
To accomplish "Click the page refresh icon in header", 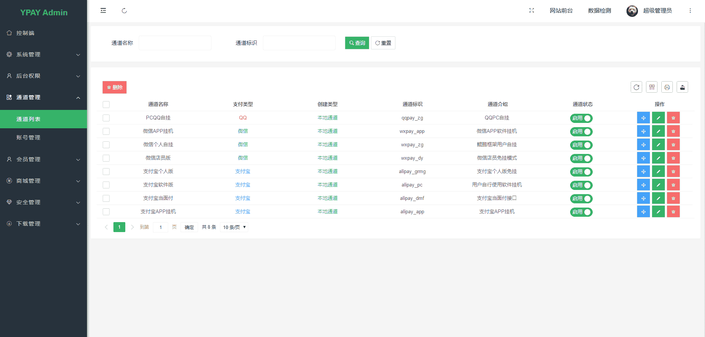I will (124, 11).
